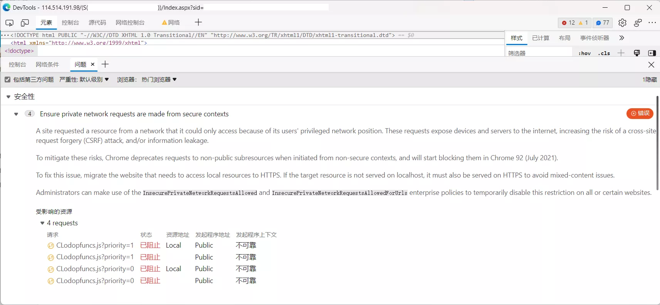Click 已阻止 status in first row
The width and height of the screenshot is (660, 305).
[x=150, y=245]
